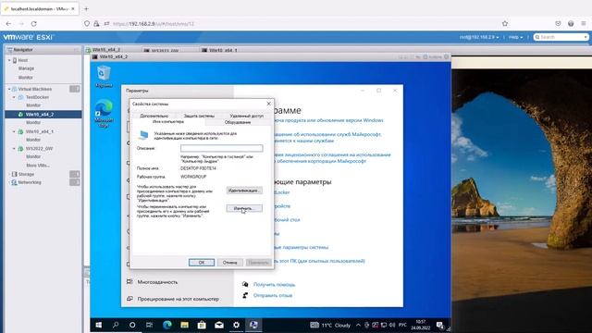Click the Settings gear on taskbar
The image size is (592, 333).
tap(237, 325)
